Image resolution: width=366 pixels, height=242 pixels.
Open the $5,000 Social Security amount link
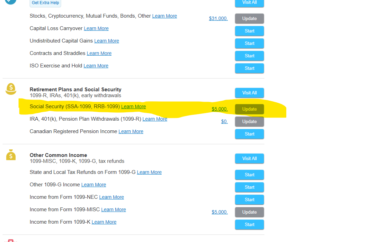220,109
